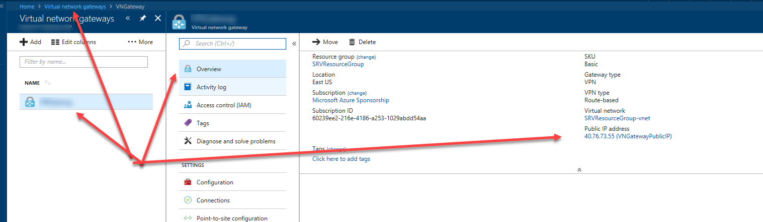The image size is (763, 222).
Task: Collapse the essentials section arrow
Action: 579,170
